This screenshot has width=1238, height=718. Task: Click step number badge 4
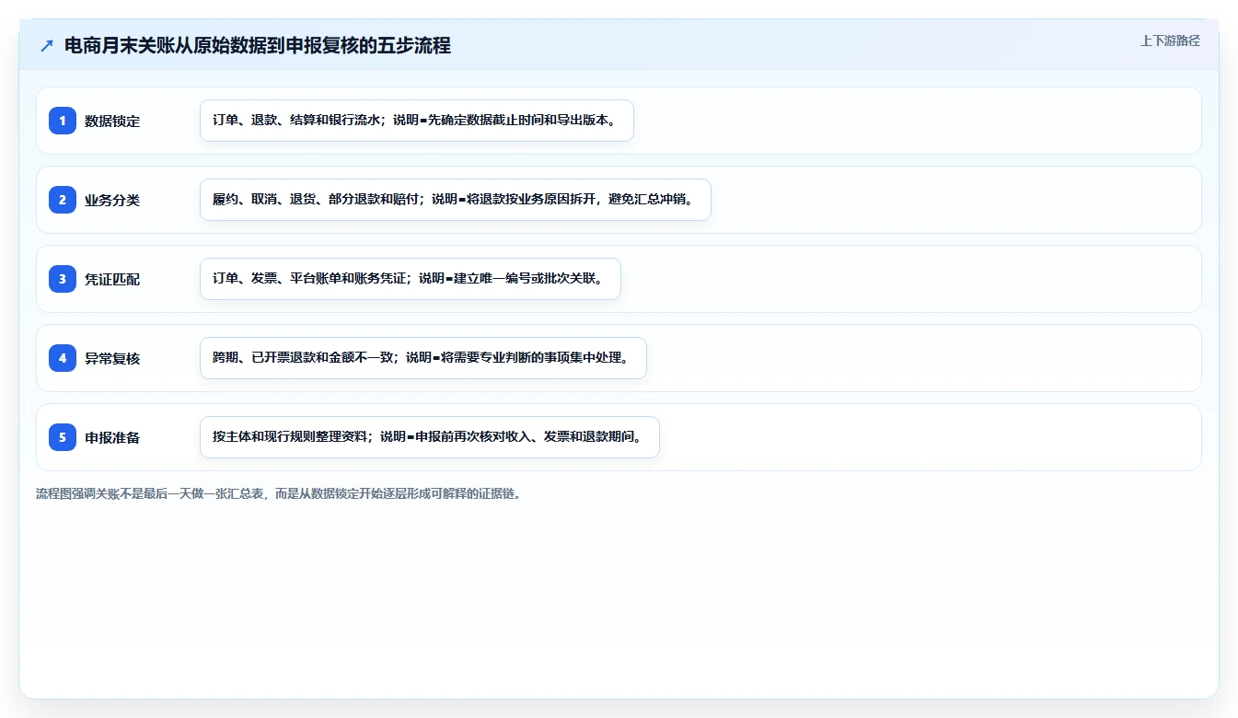(63, 357)
